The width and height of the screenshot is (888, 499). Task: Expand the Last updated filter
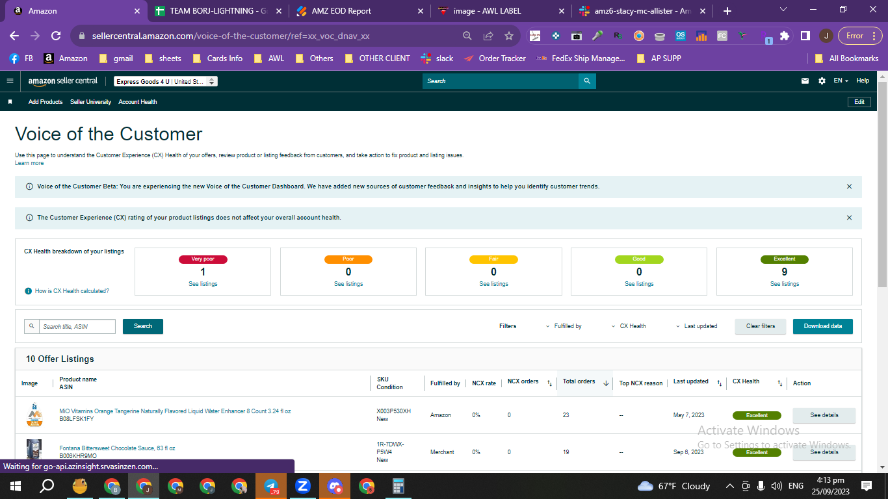(x=696, y=326)
